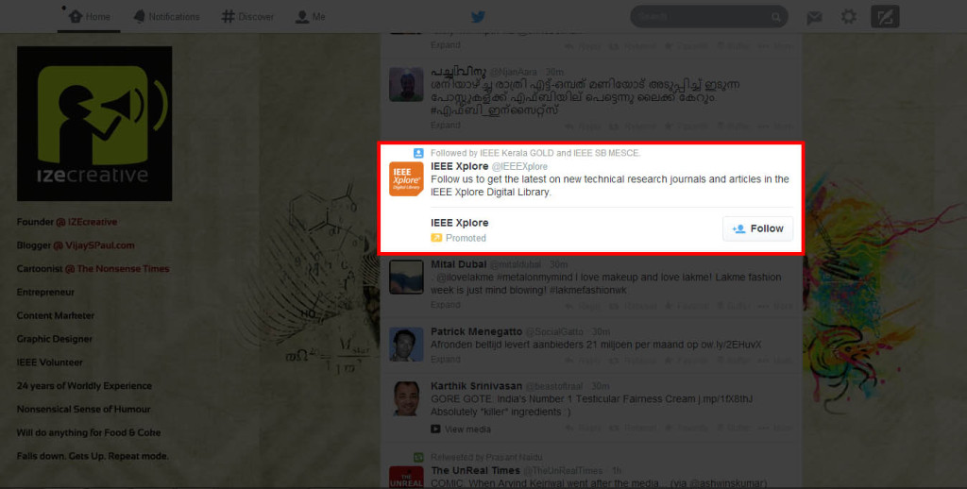Open the Notifications tab

pos(166,17)
